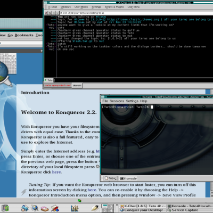Screen dimensions: 213x213
Task: Open the Help menu in Konsole
Action: click(144, 101)
